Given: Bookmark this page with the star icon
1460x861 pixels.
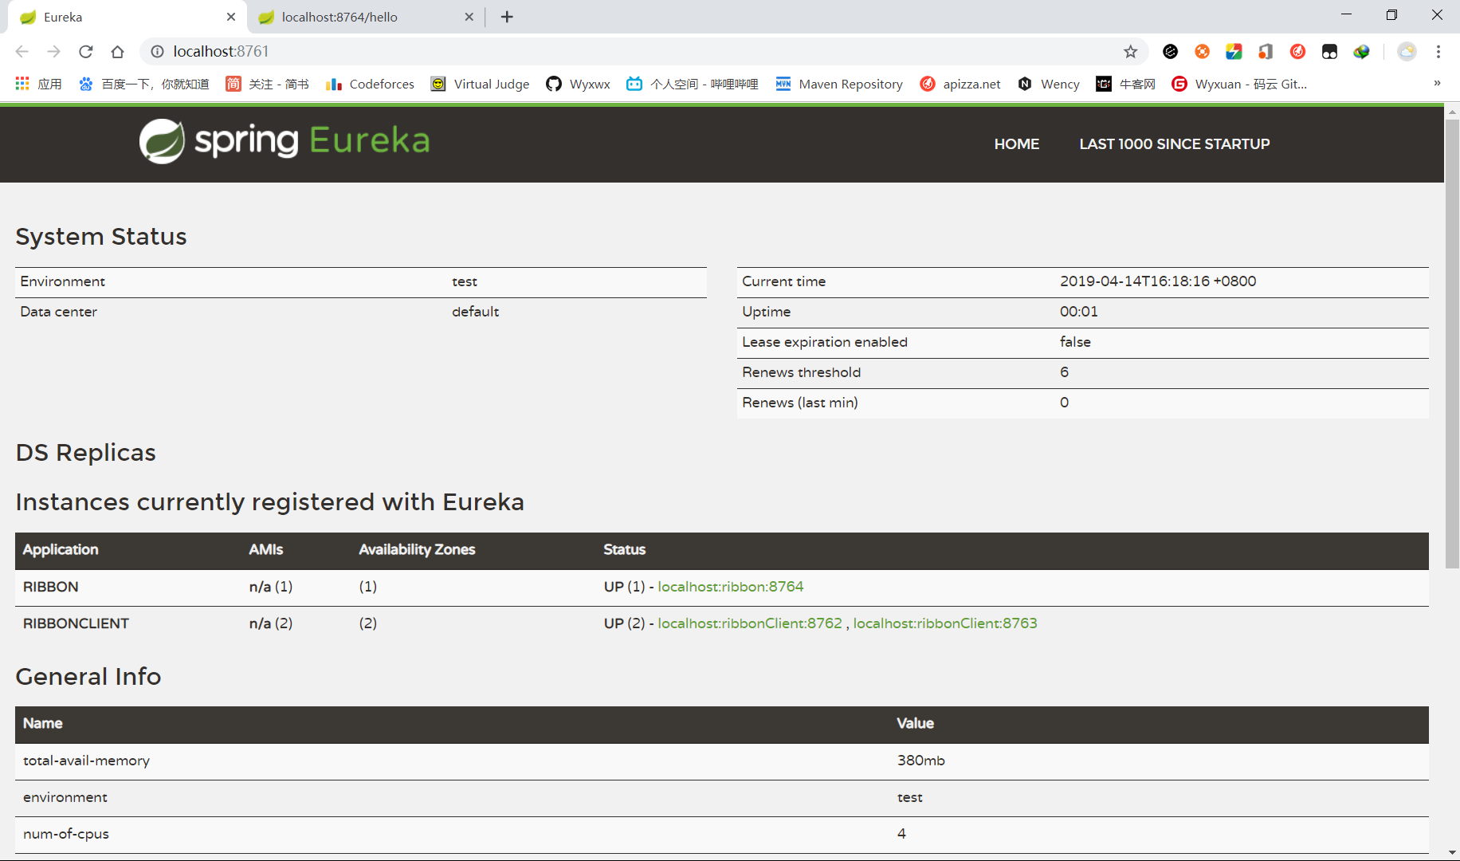Looking at the screenshot, I should point(1130,52).
